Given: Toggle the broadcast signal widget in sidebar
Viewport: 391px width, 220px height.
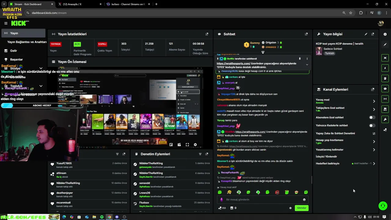Looking at the screenshot, I should pos(385,99).
